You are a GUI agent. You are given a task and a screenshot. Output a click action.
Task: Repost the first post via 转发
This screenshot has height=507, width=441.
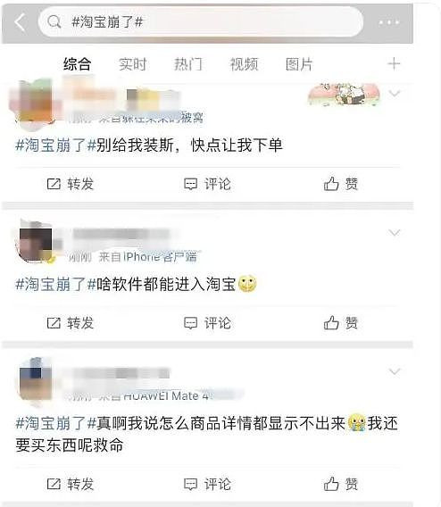tap(71, 184)
